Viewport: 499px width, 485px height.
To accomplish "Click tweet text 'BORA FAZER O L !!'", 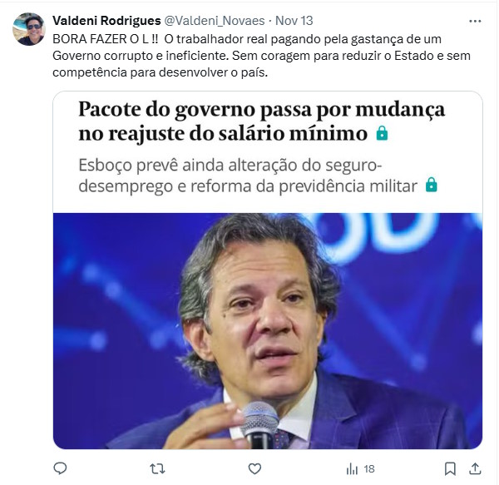I will click(x=105, y=39).
